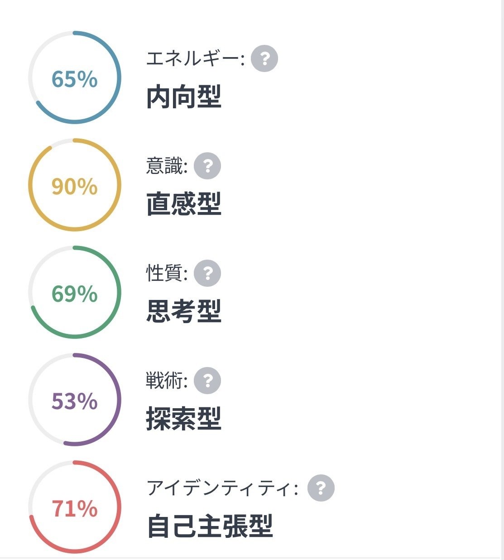This screenshot has width=504, height=560.
Task: Show help for the 戦術 trait
Action: pos(207,381)
